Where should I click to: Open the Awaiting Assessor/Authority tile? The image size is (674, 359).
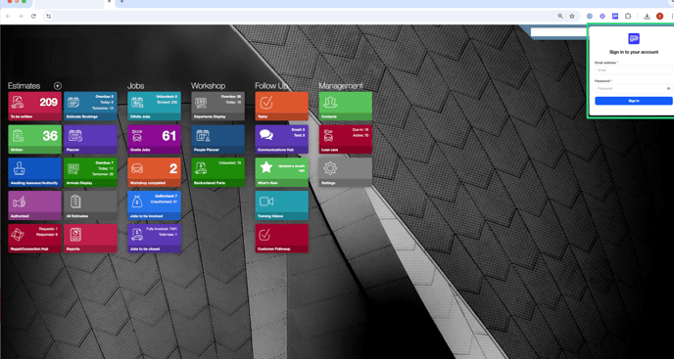(35, 172)
